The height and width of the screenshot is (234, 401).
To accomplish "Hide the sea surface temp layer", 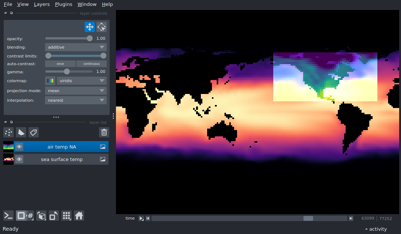I will tap(19, 159).
